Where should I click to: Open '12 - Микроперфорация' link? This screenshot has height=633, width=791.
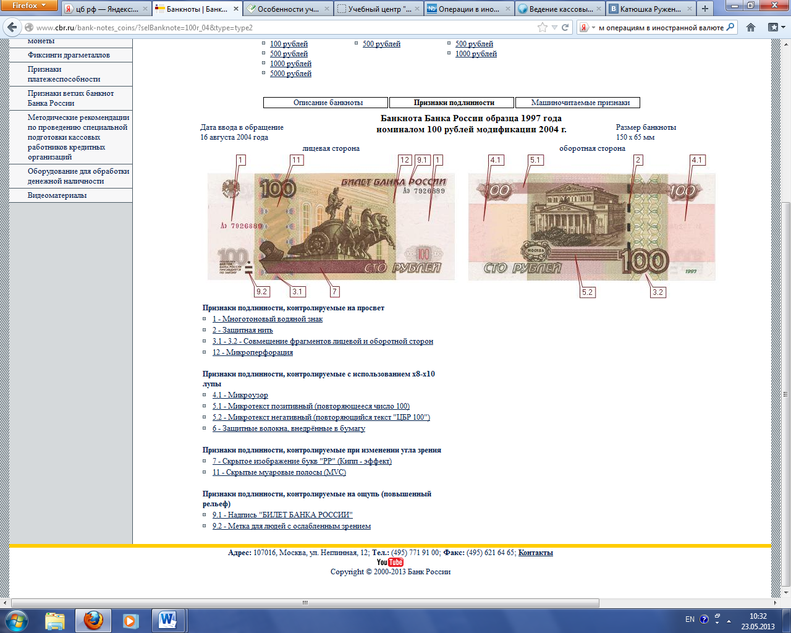point(253,352)
